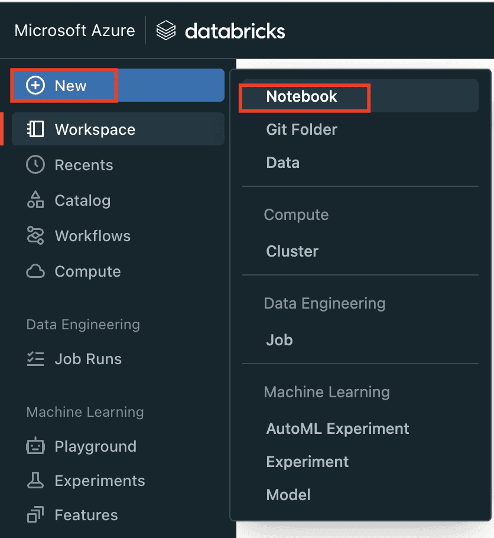Pick Experiment from Machine Learning menu section

coord(307,462)
